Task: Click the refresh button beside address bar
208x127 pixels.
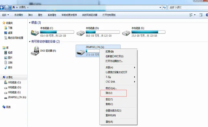Action: coord(164,7)
